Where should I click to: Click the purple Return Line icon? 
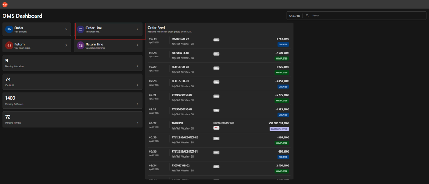pyautogui.click(x=80, y=45)
